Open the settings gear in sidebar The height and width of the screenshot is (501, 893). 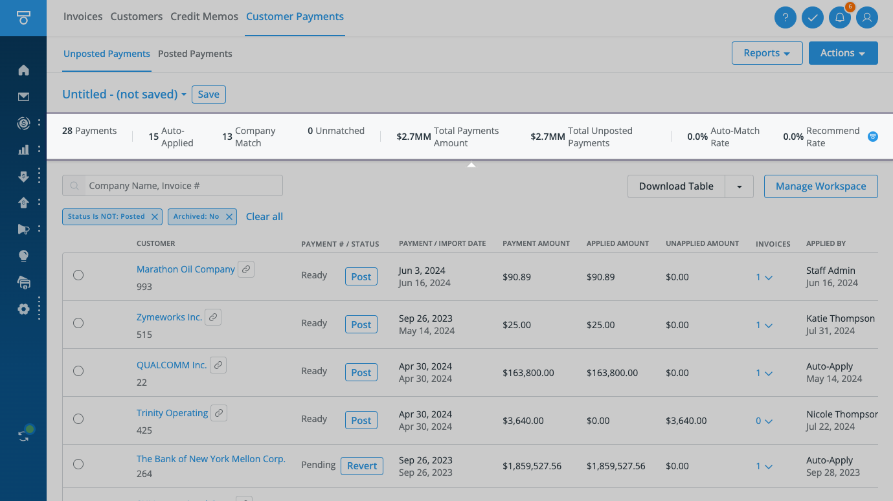23,309
